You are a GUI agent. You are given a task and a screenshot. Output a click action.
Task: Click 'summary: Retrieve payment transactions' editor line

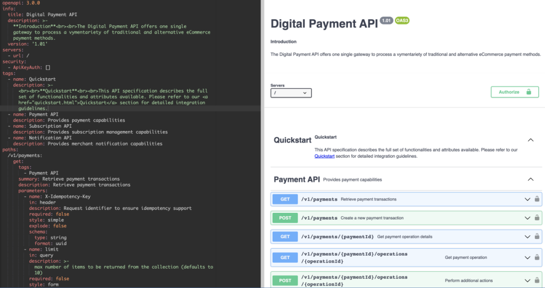point(69,179)
